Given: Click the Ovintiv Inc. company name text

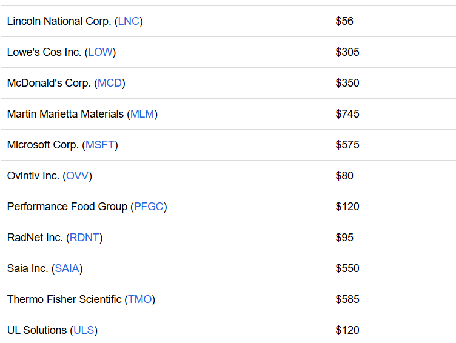Looking at the screenshot, I should 33,176.
